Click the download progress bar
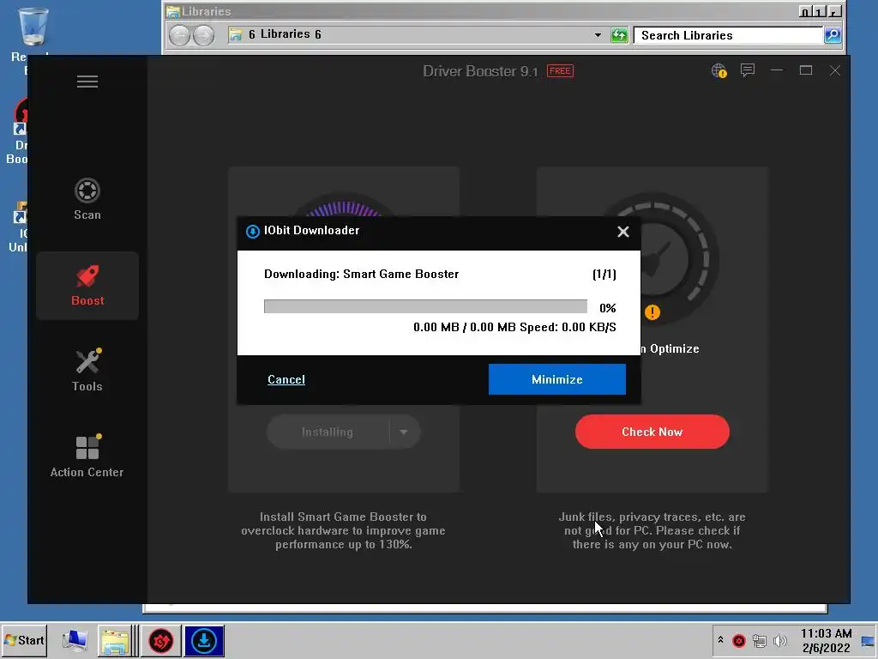Viewport: 878px width, 659px height. 425,306
